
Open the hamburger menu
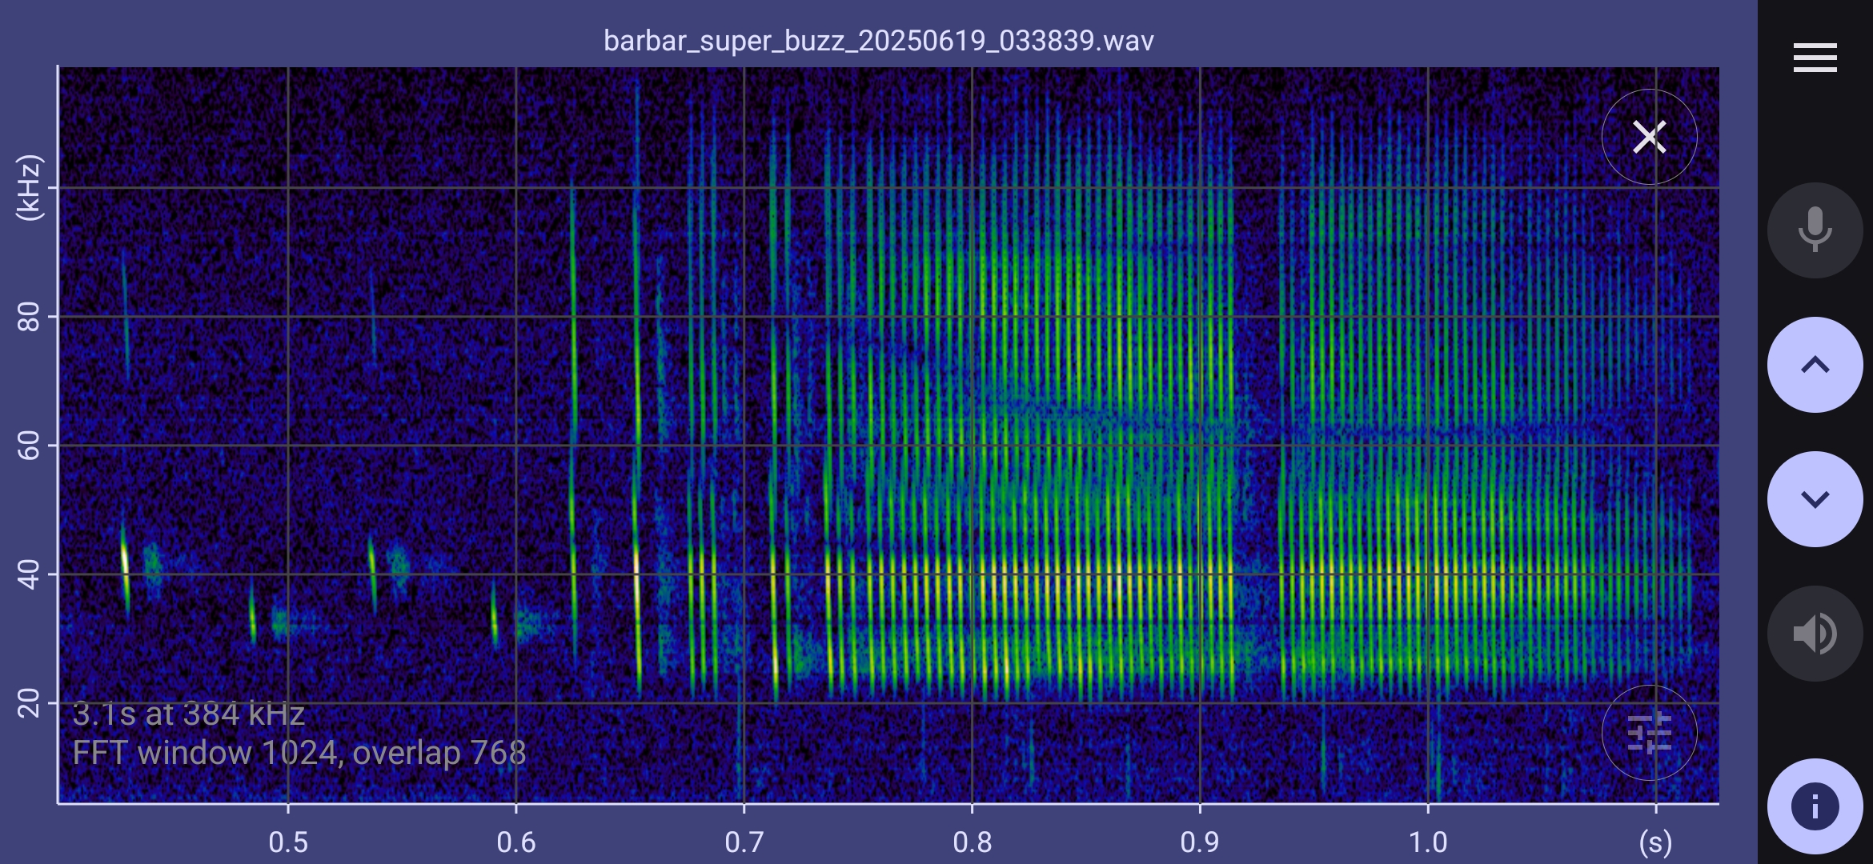point(1815,58)
